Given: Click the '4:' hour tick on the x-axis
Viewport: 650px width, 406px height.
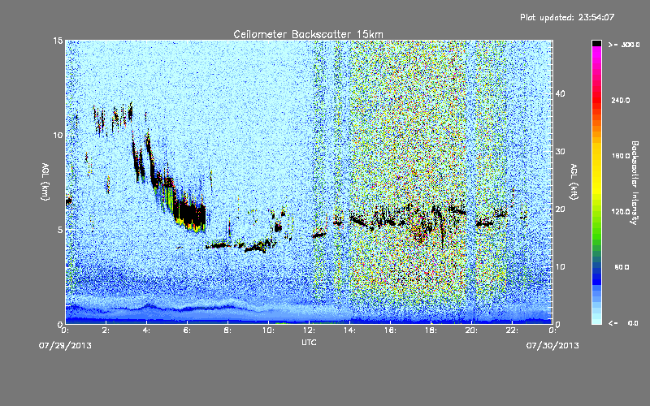Looking at the screenshot, I should (147, 330).
